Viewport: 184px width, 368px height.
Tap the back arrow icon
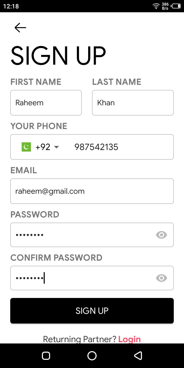(20, 28)
